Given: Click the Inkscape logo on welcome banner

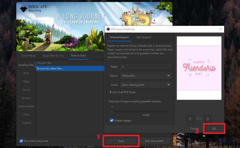Looking at the screenshot, I should point(24,8).
